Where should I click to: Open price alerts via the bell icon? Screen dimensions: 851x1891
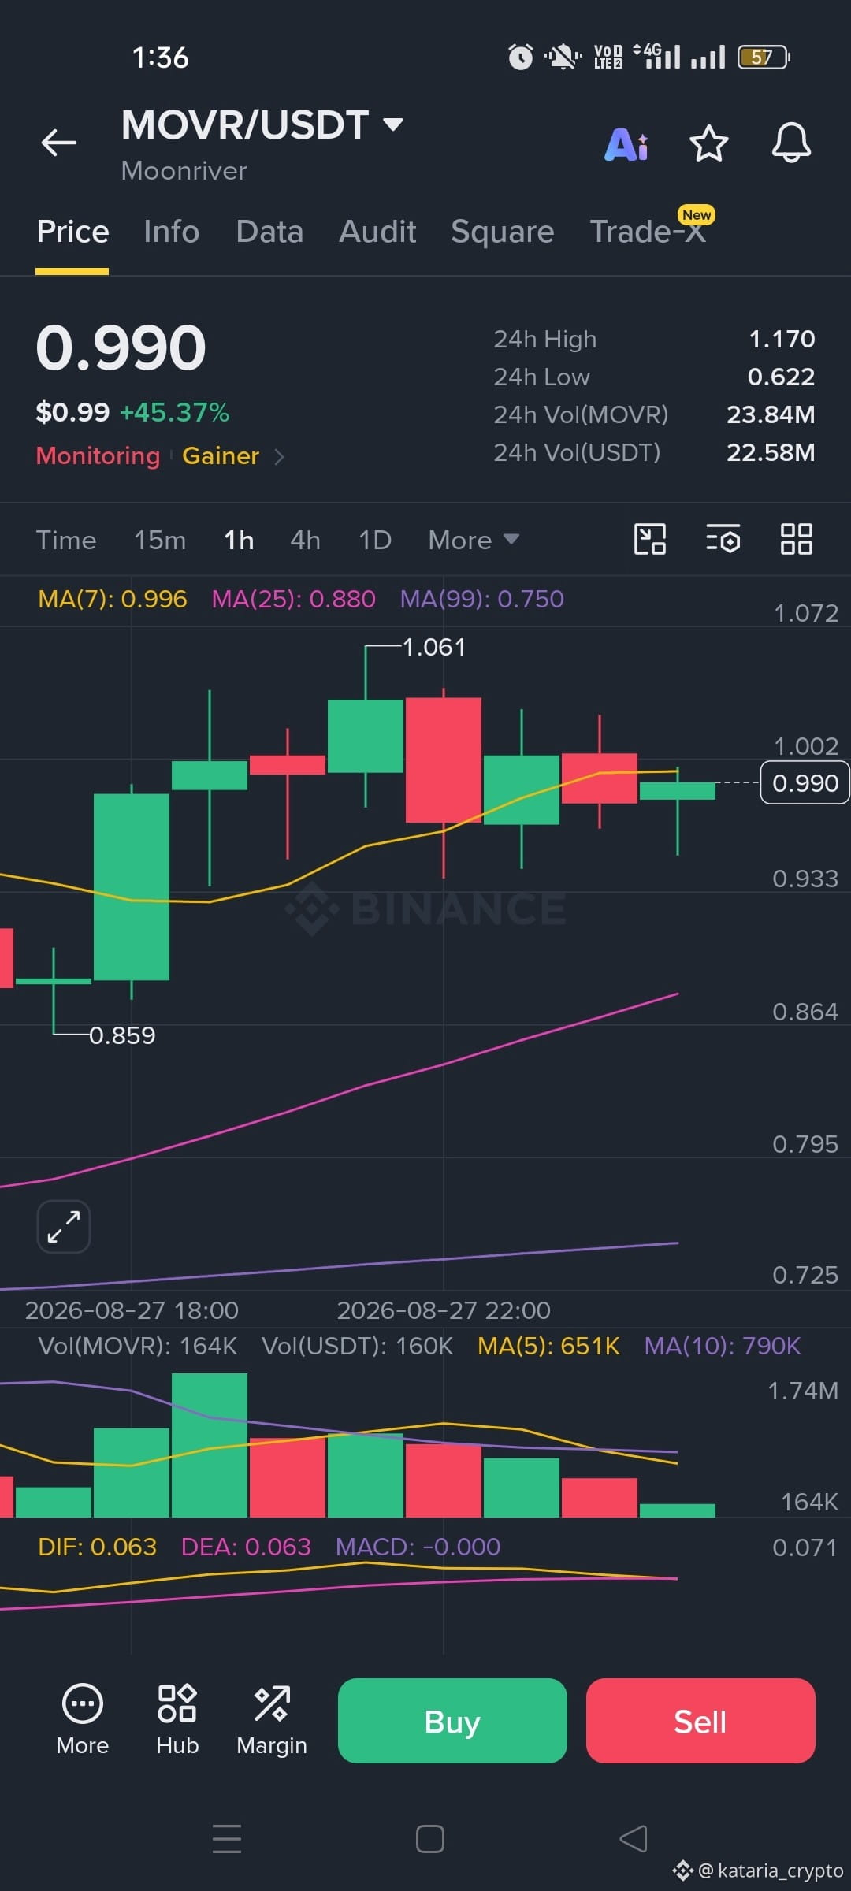[x=791, y=143]
